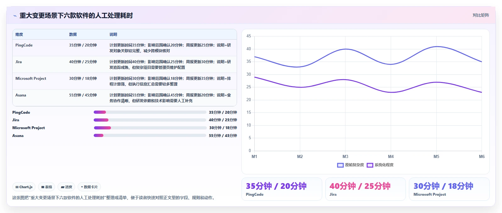Viewport: 502px width, 213px height.
Task: Click table cell 30分钟 / 18分钟
Action: [83, 79]
